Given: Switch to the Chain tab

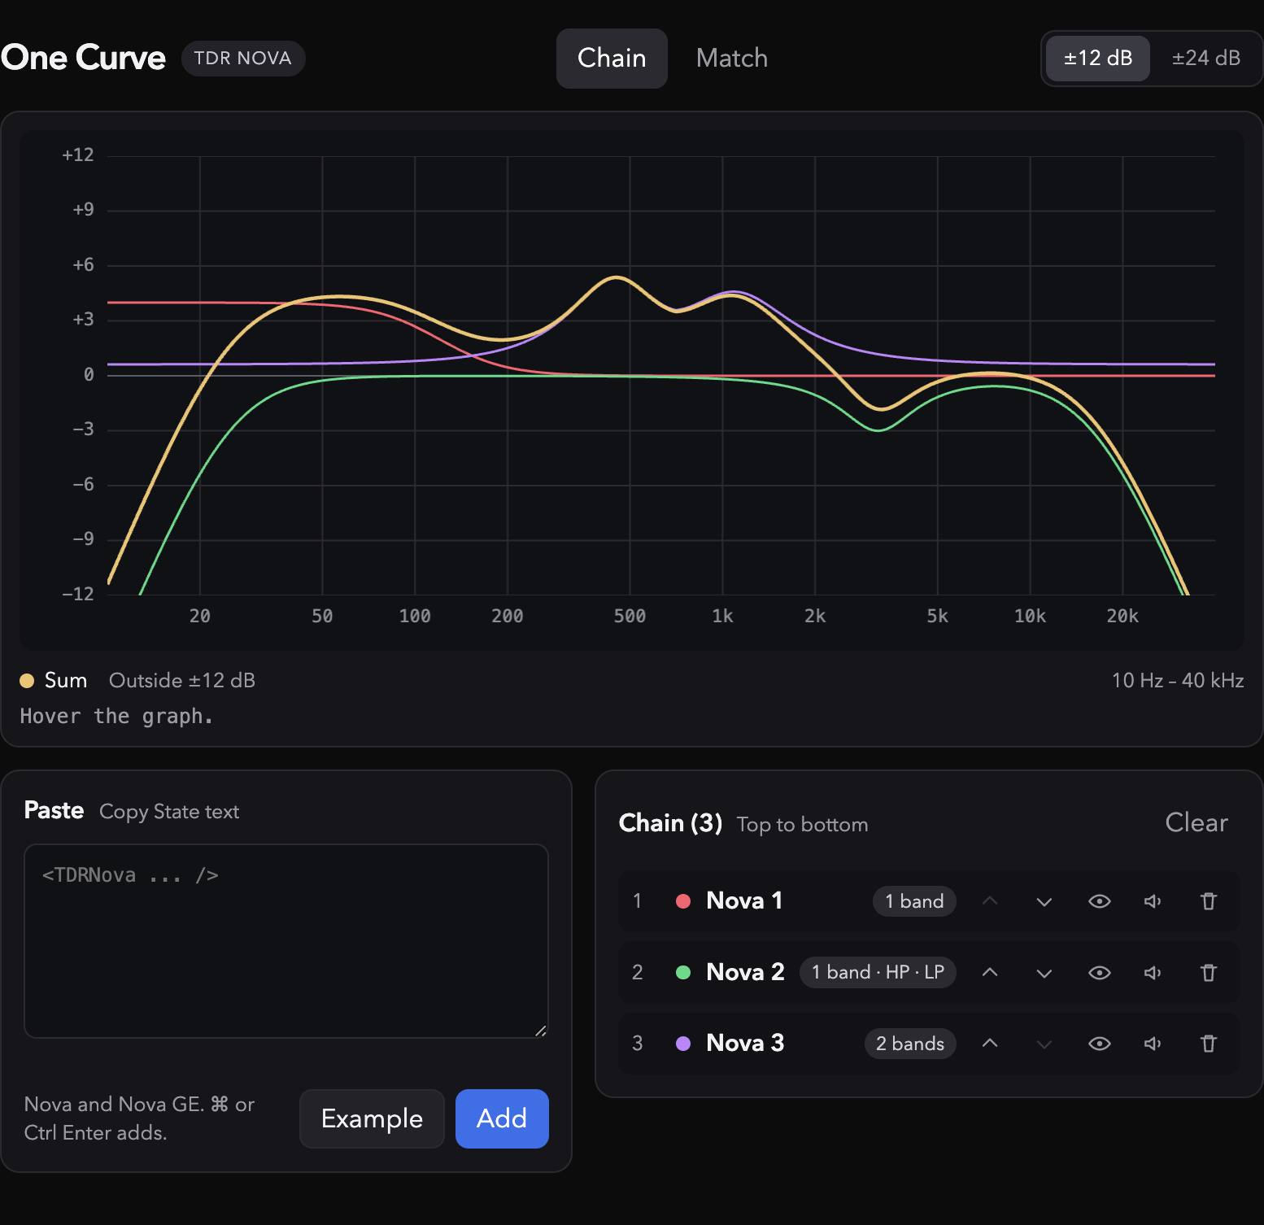Looking at the screenshot, I should [x=612, y=59].
